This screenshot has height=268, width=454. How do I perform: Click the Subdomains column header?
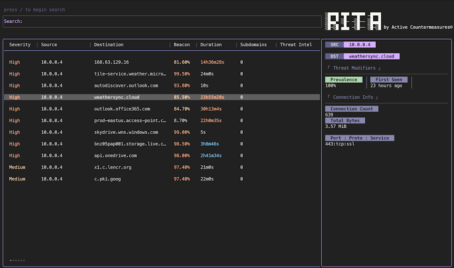(253, 44)
